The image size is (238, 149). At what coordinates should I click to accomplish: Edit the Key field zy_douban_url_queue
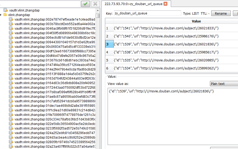click(x=148, y=13)
